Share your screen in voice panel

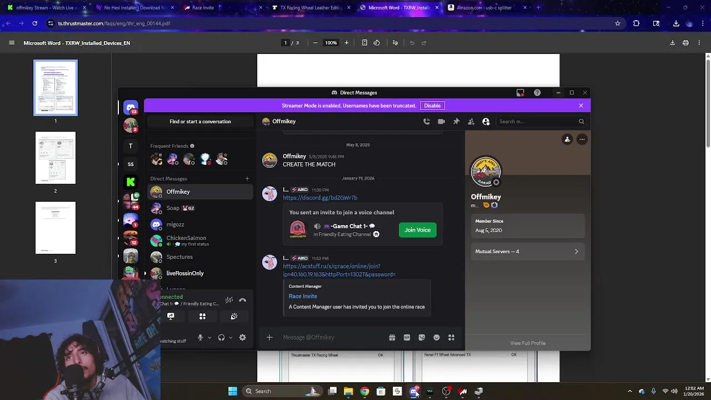pyautogui.click(x=171, y=316)
